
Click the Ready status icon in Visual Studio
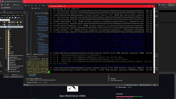pos(24,85)
